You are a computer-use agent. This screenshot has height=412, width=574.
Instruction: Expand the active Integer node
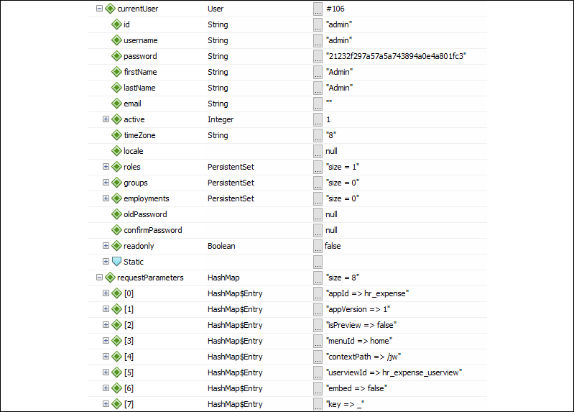(x=106, y=119)
